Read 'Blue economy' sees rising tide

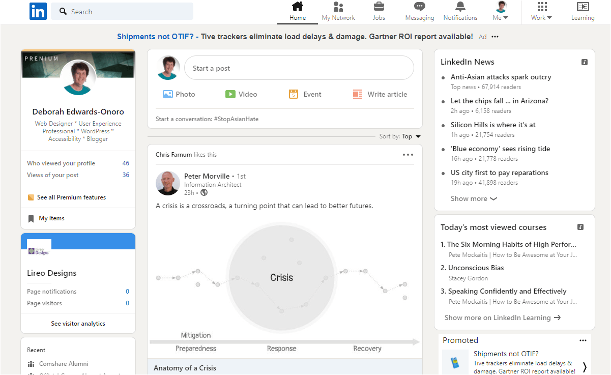point(501,149)
